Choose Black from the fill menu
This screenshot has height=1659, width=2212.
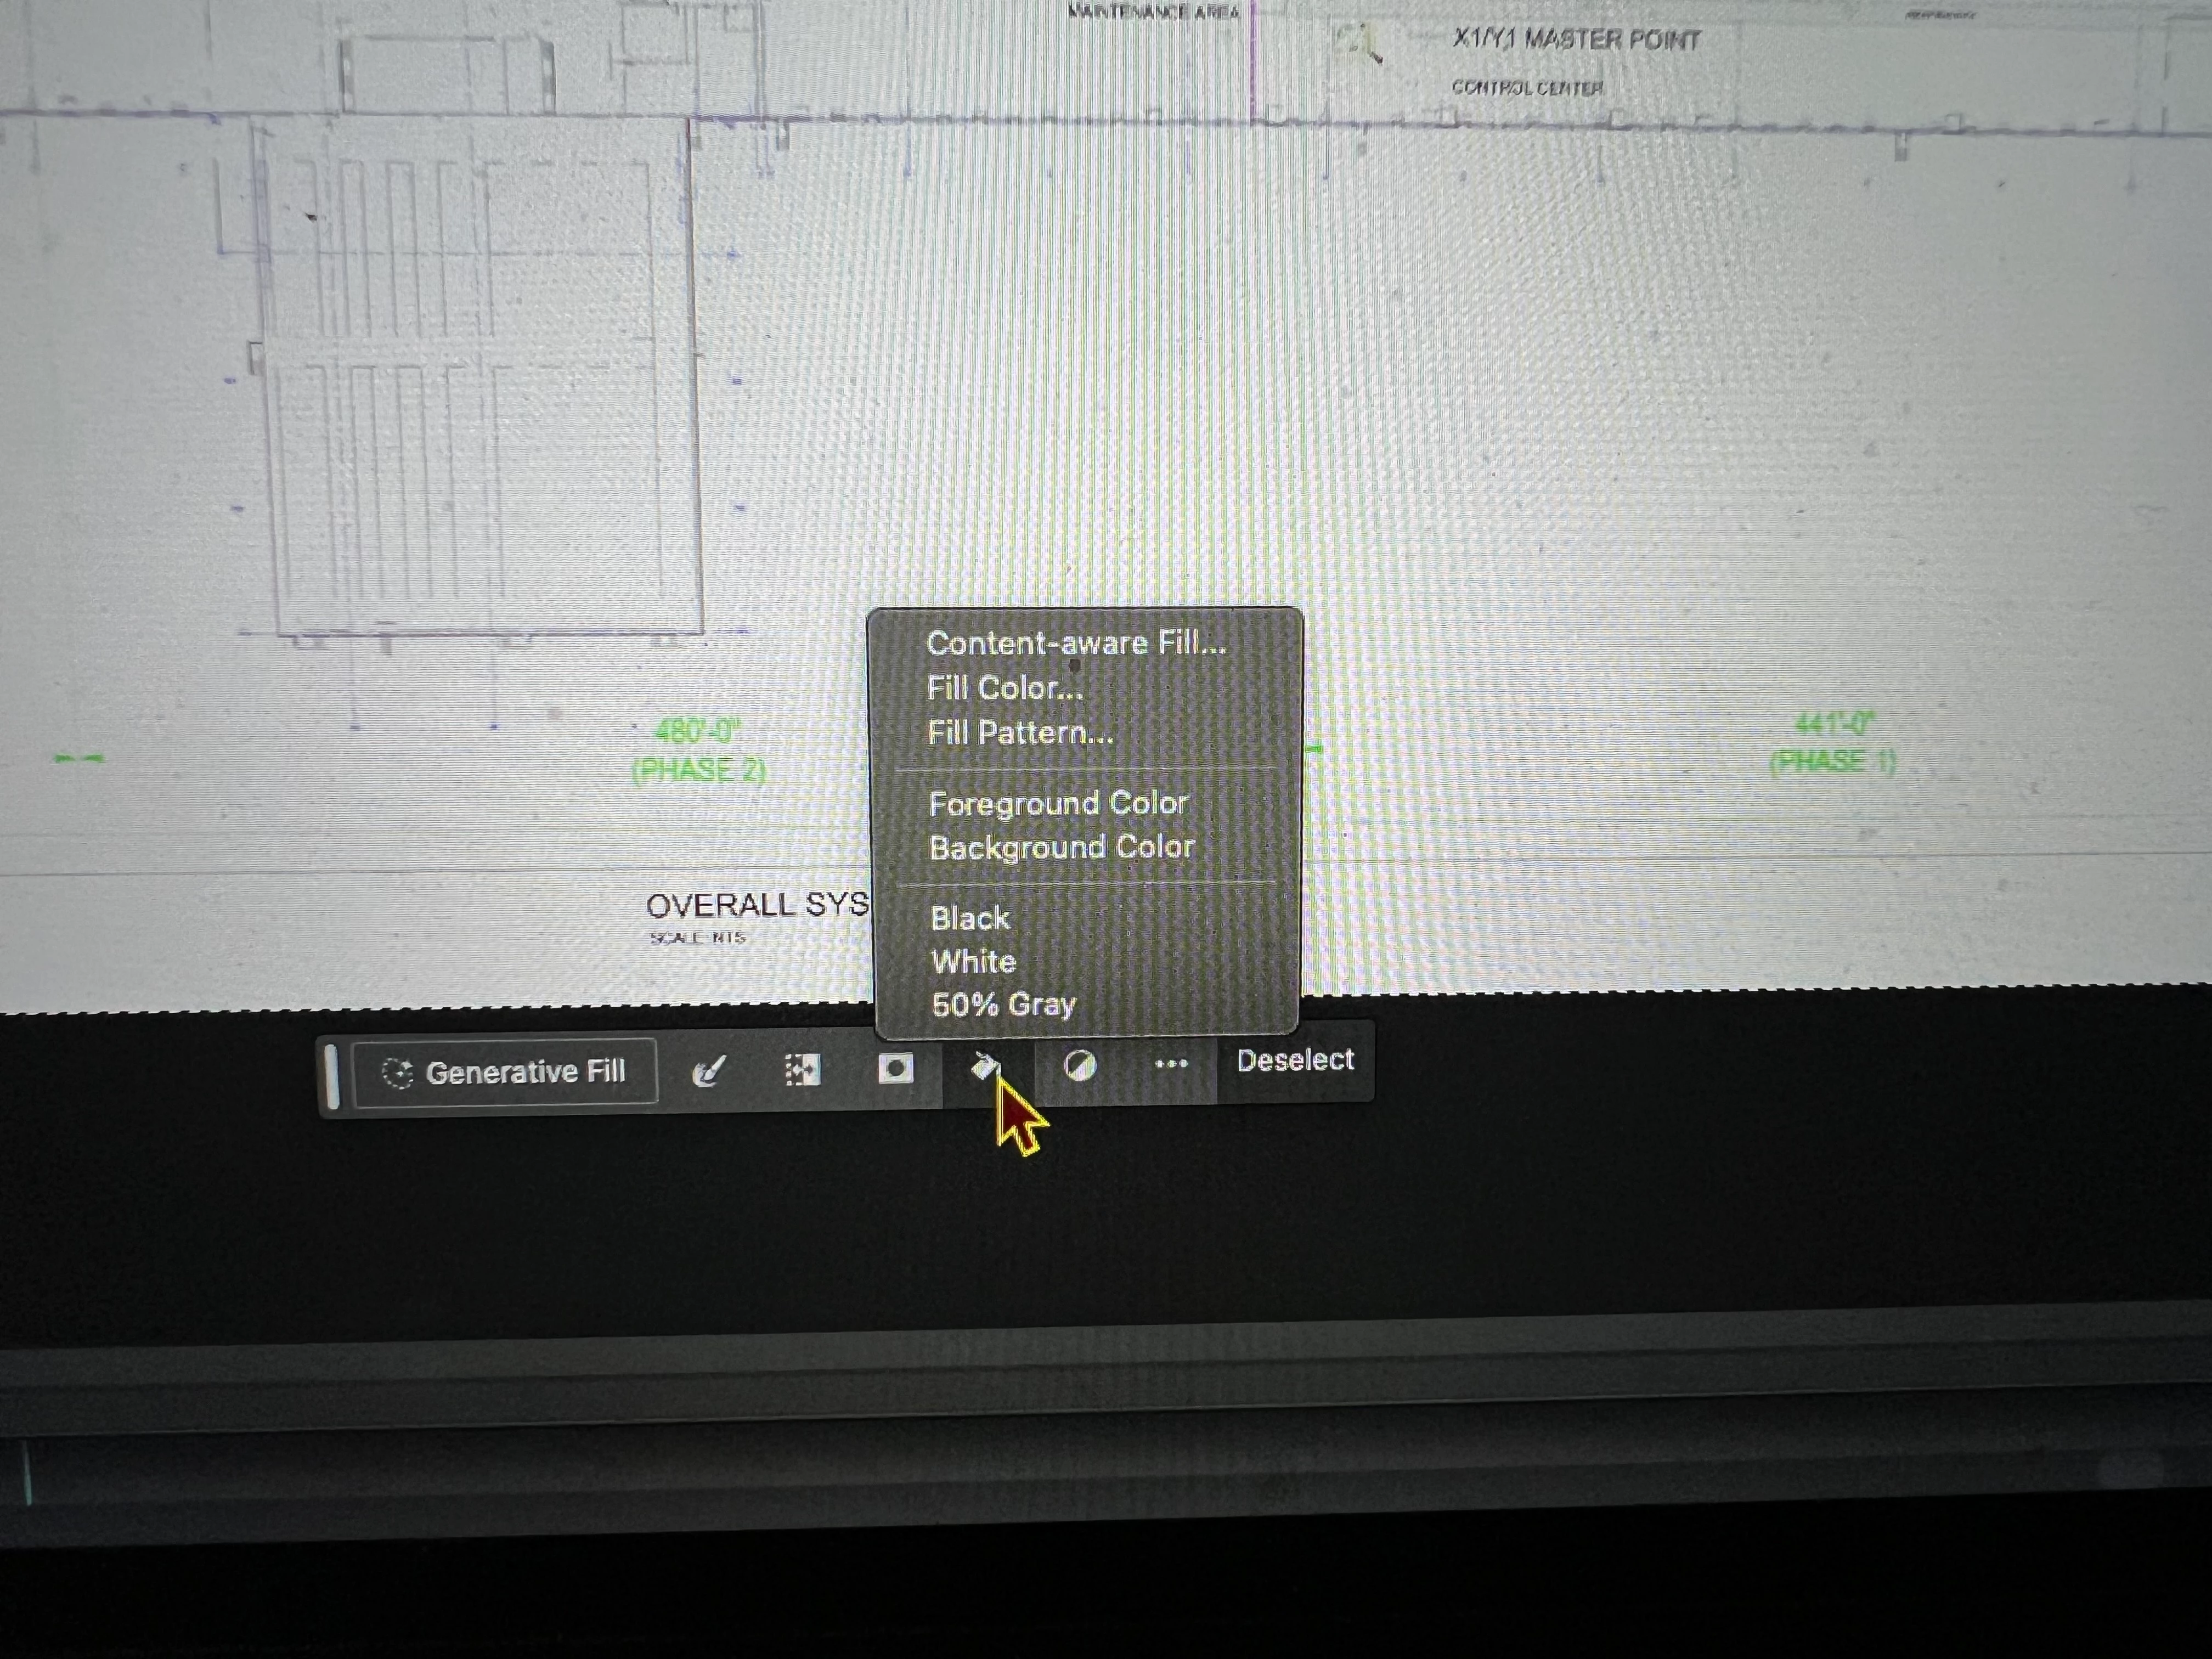pos(969,918)
